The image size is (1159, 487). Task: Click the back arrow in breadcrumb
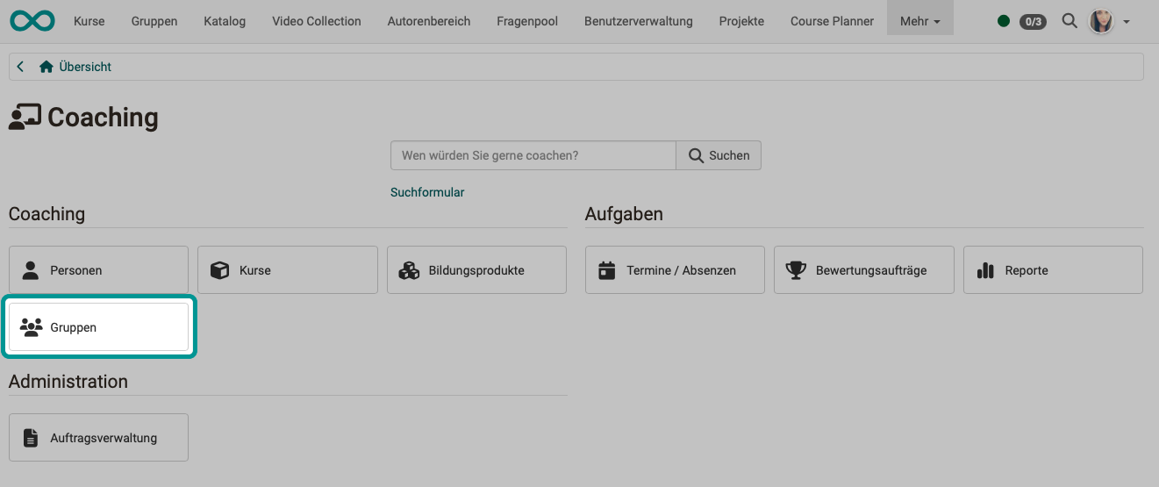(20, 67)
